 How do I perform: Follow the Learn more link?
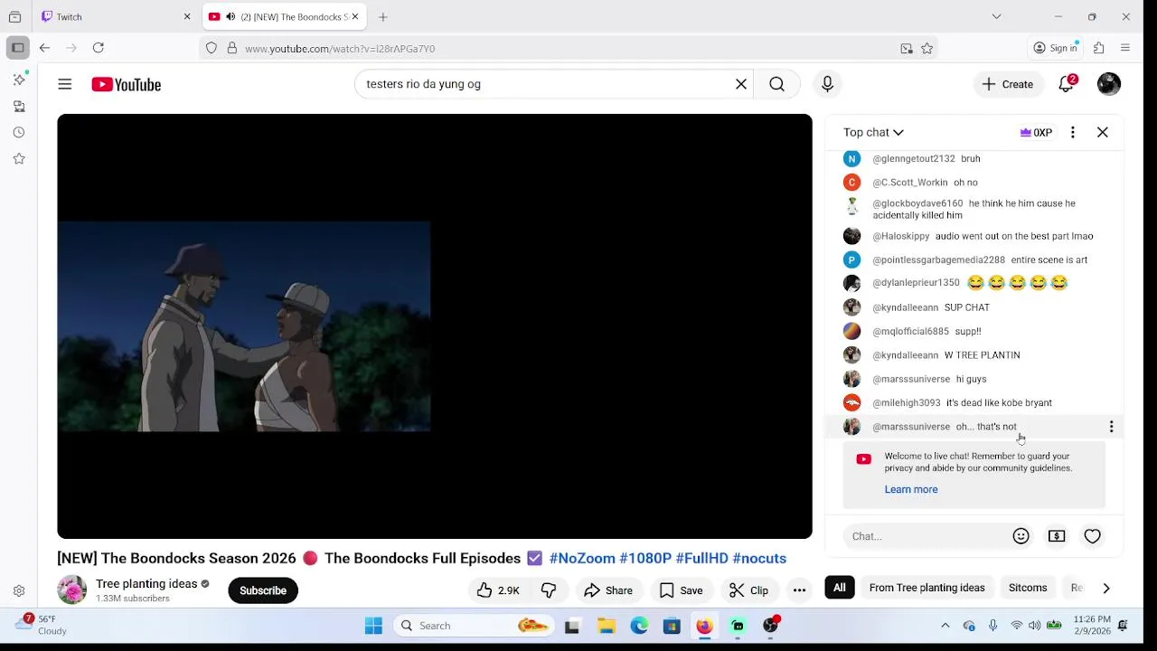tap(911, 489)
